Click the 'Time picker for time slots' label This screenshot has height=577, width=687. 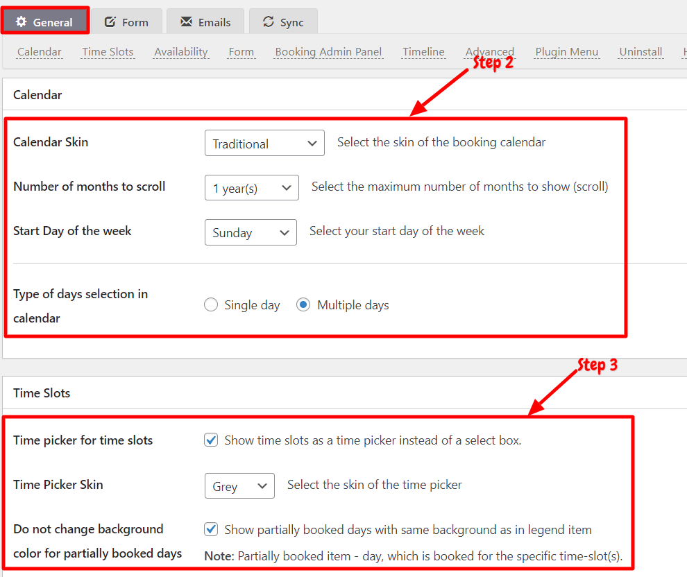pos(83,440)
